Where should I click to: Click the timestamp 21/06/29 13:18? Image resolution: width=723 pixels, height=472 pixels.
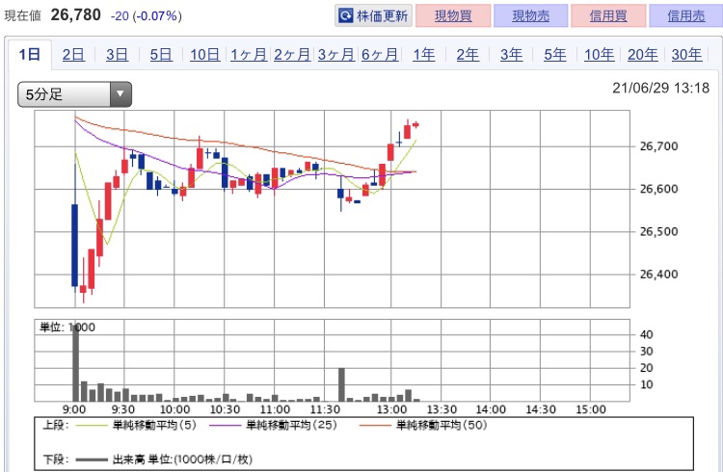(660, 88)
